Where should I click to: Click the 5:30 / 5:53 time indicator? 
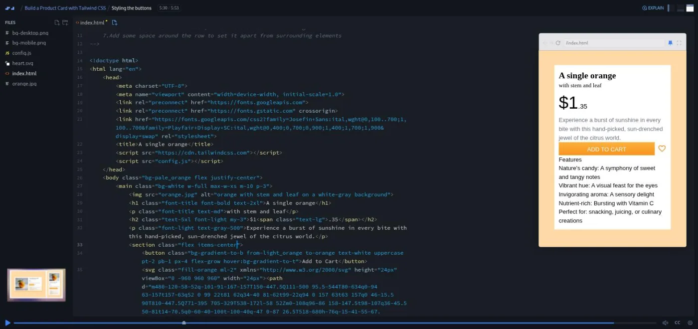[169, 8]
